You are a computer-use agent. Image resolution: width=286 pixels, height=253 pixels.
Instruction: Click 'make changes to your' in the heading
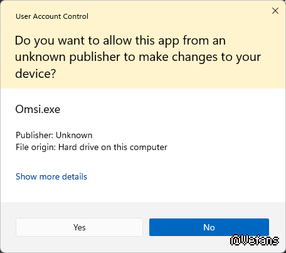pyautogui.click(x=199, y=57)
